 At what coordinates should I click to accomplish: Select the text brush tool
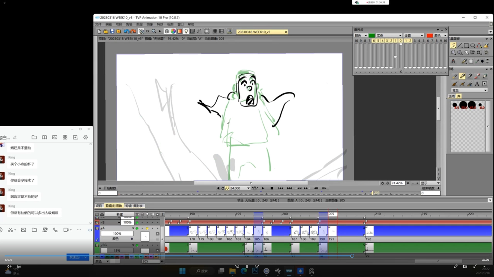coord(477,84)
